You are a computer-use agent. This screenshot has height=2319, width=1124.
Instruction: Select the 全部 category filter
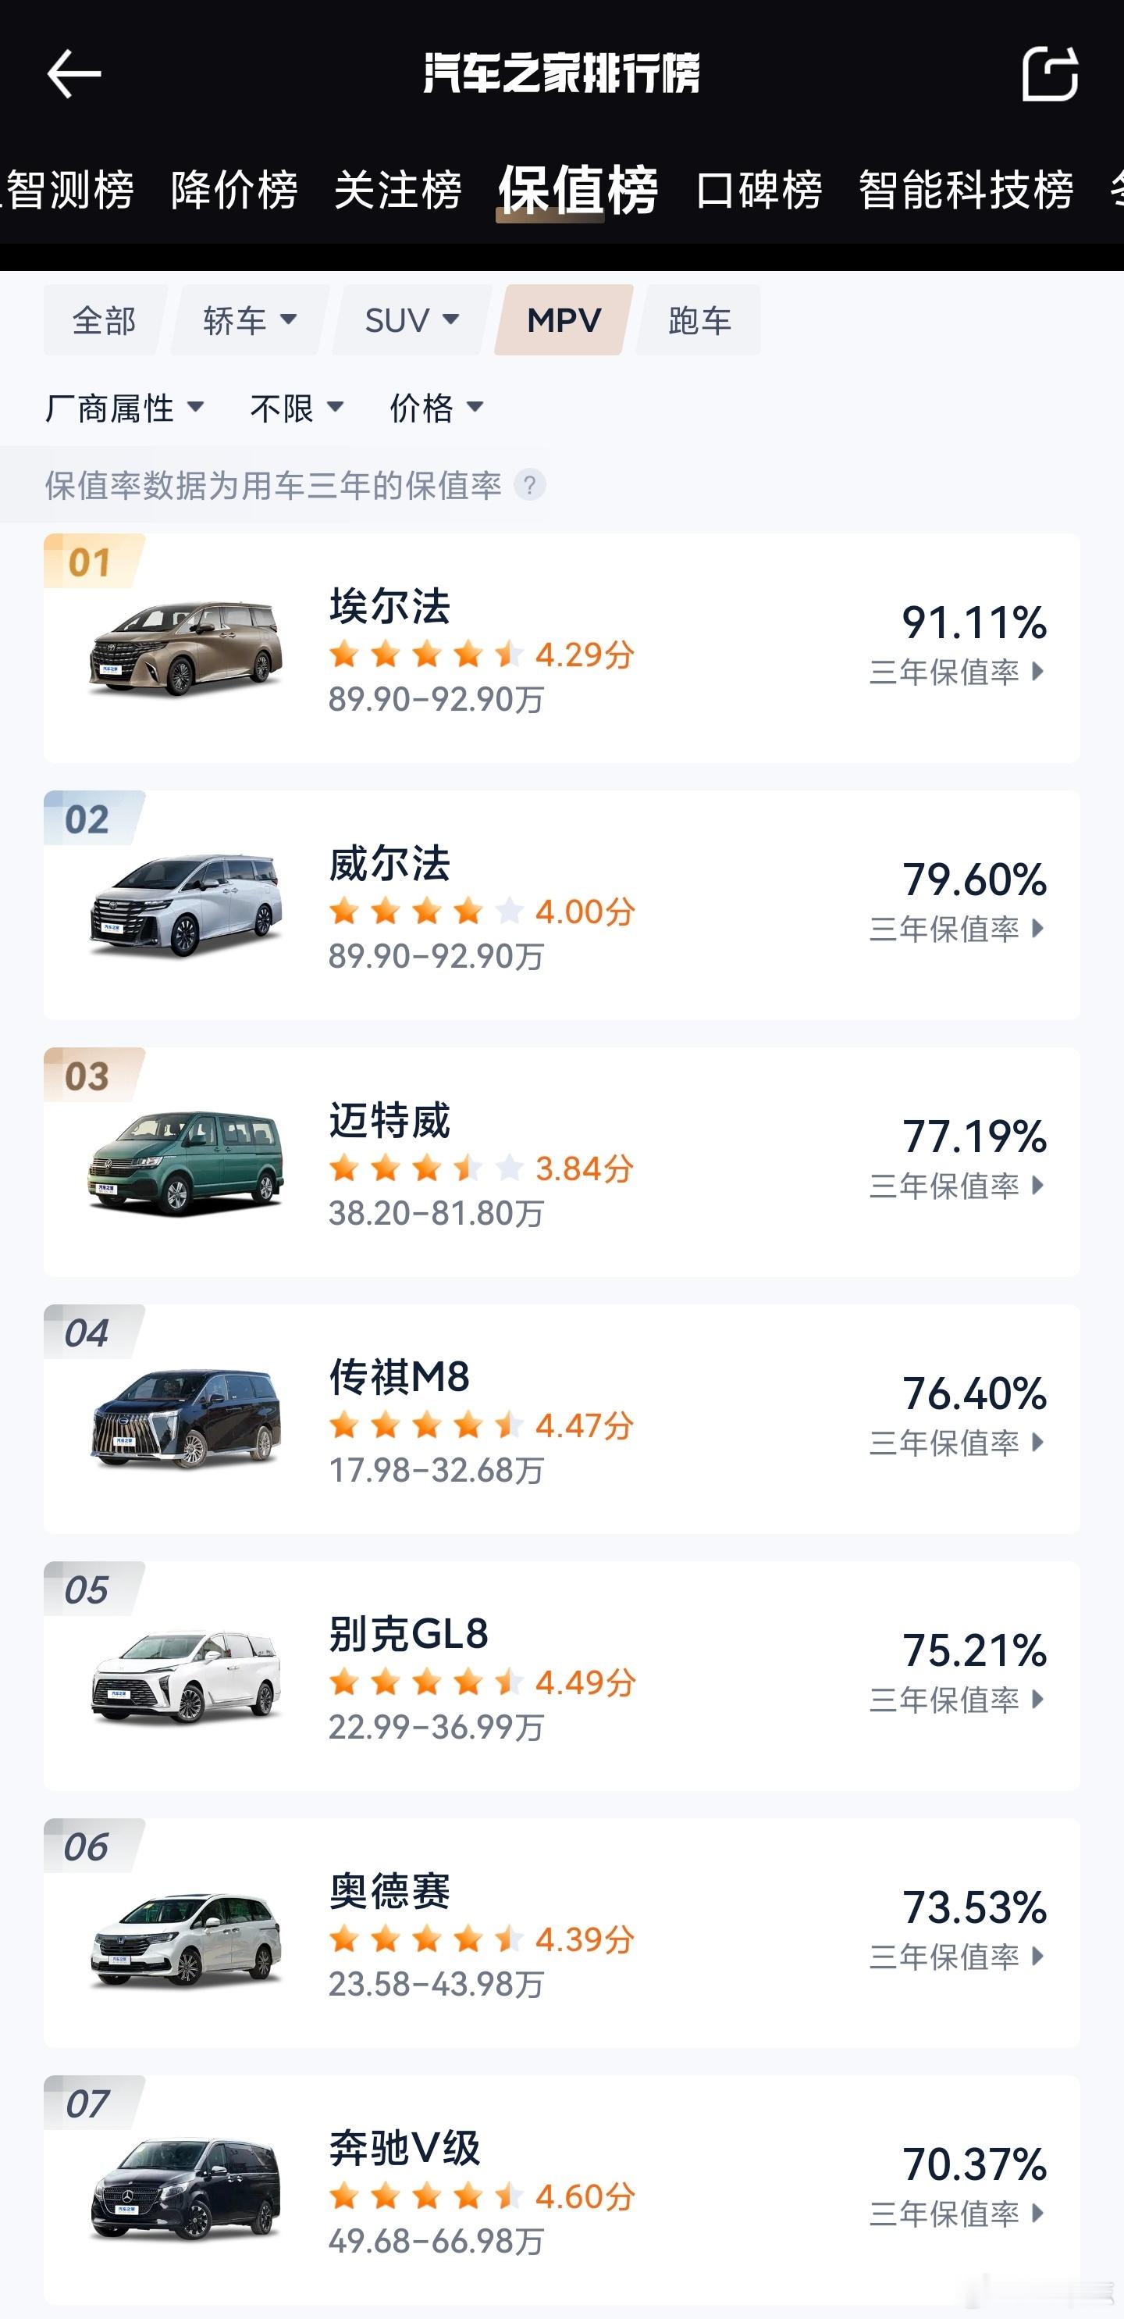click(105, 320)
